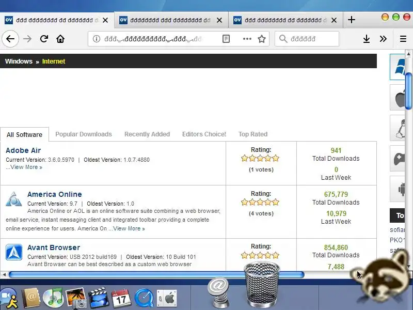Close the second browser tab

[219, 20]
